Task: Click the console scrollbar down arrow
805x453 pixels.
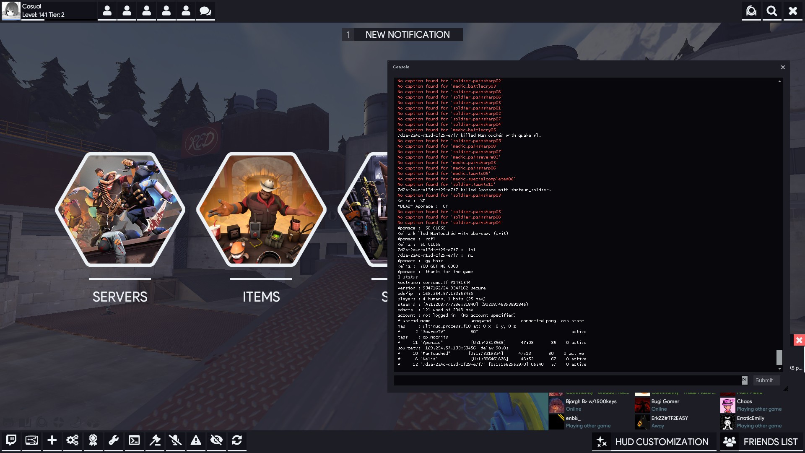Action: (x=779, y=369)
